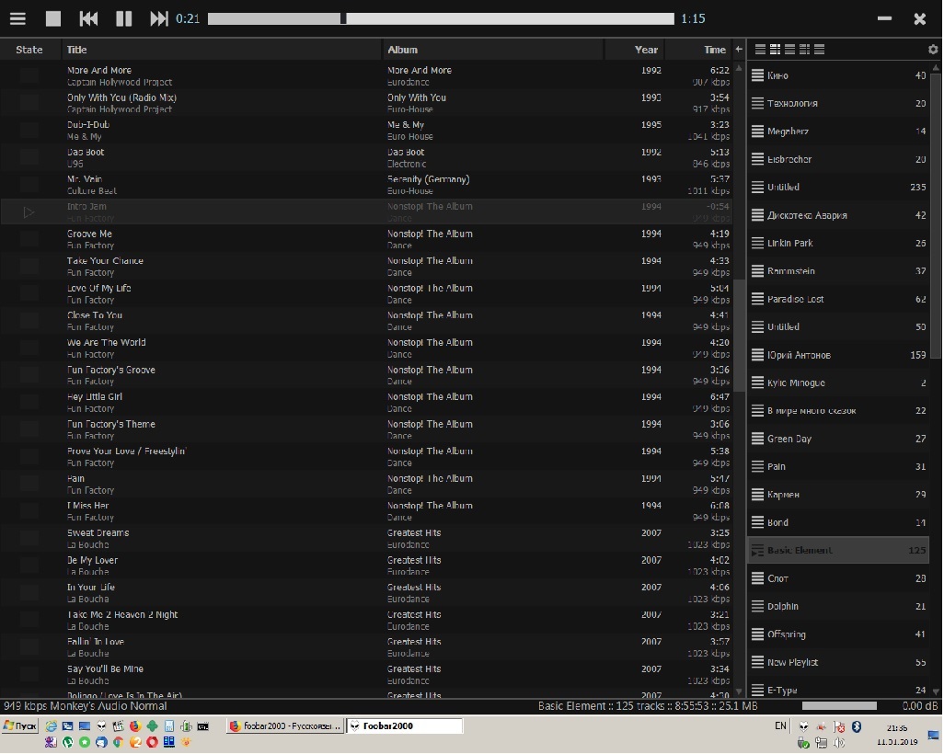Select the Paradise Lost playlist
Screen dimensions: 944x754
coord(838,299)
